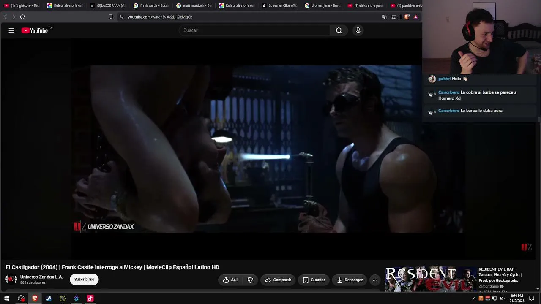The image size is (541, 304).
Task: Click the pahtri username in chat
Action: tap(444, 79)
